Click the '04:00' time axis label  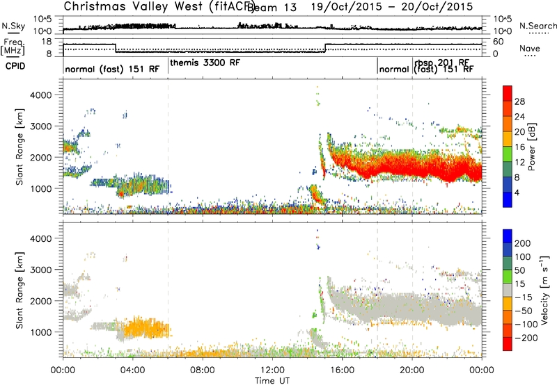[x=132, y=370]
